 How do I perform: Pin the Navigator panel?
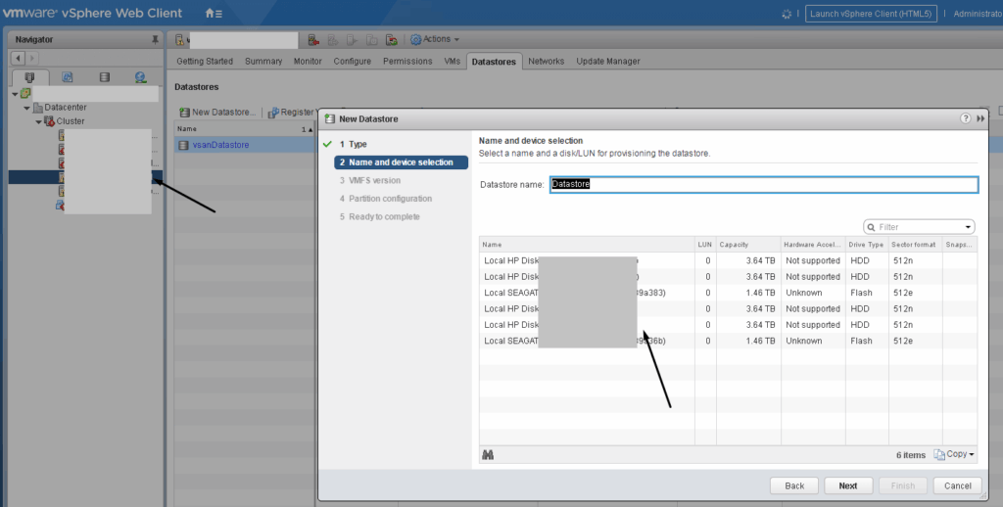pos(155,39)
